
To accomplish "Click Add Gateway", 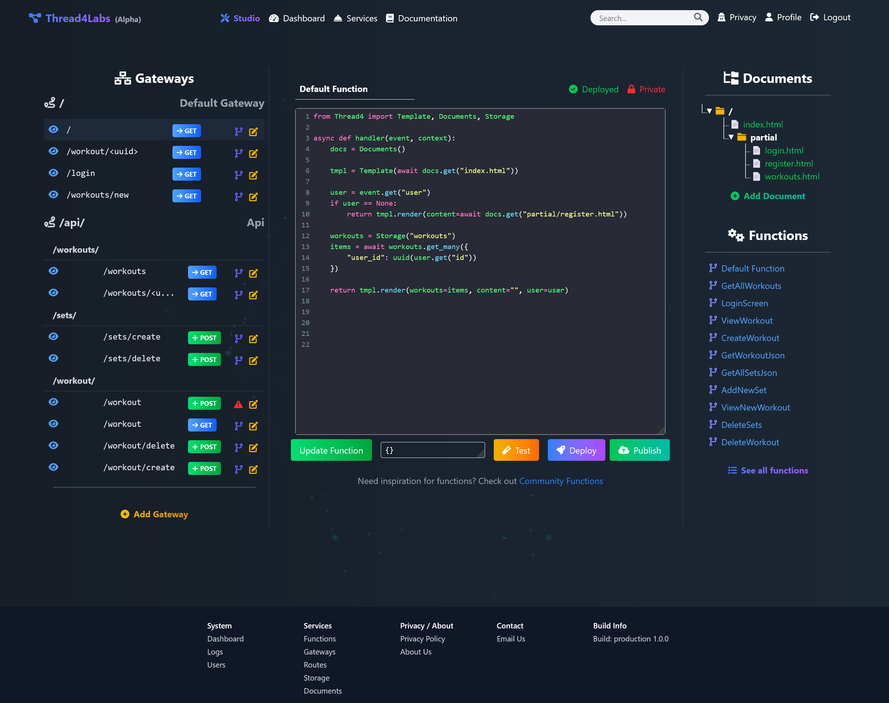I will point(154,514).
